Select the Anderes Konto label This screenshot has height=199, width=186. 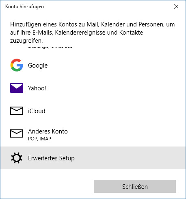coord(48,131)
